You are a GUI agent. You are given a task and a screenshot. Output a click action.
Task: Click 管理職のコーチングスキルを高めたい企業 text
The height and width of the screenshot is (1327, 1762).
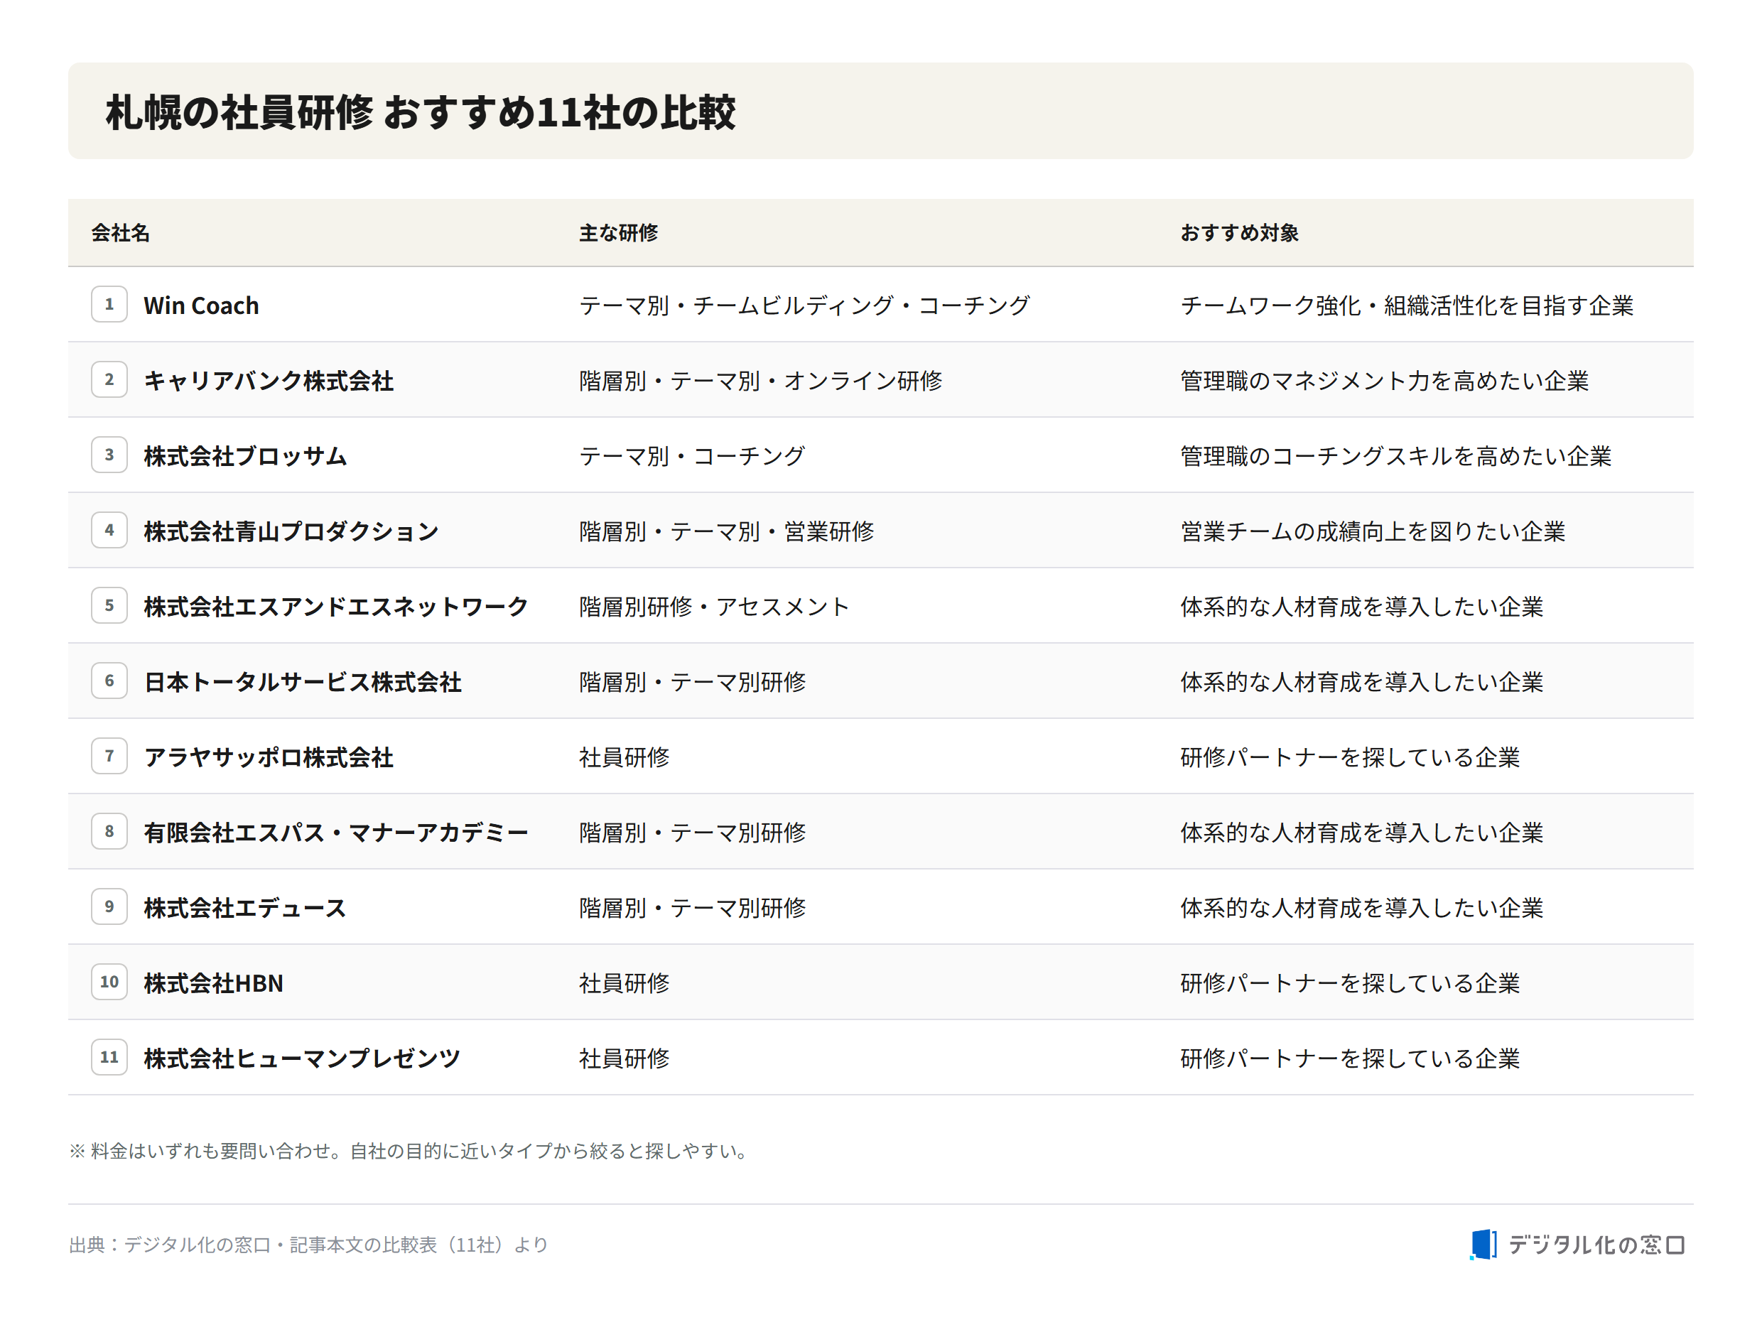point(1395,455)
